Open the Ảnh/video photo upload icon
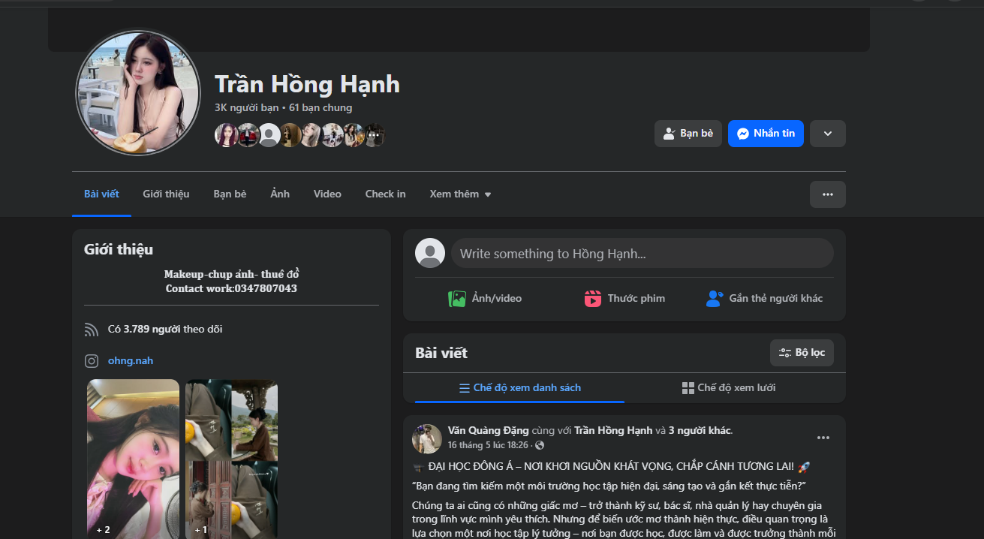The image size is (984, 539). [456, 298]
